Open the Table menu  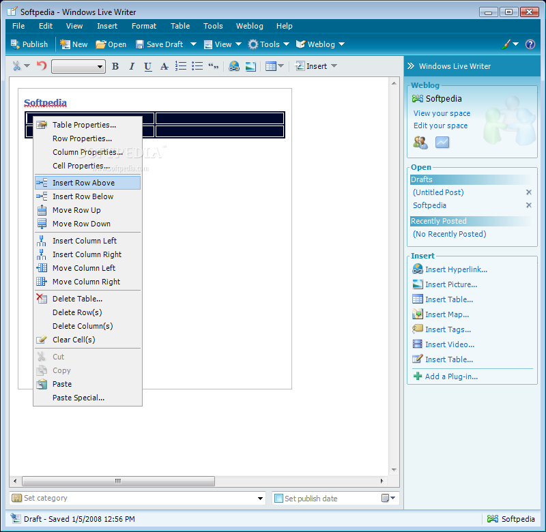[x=180, y=26]
